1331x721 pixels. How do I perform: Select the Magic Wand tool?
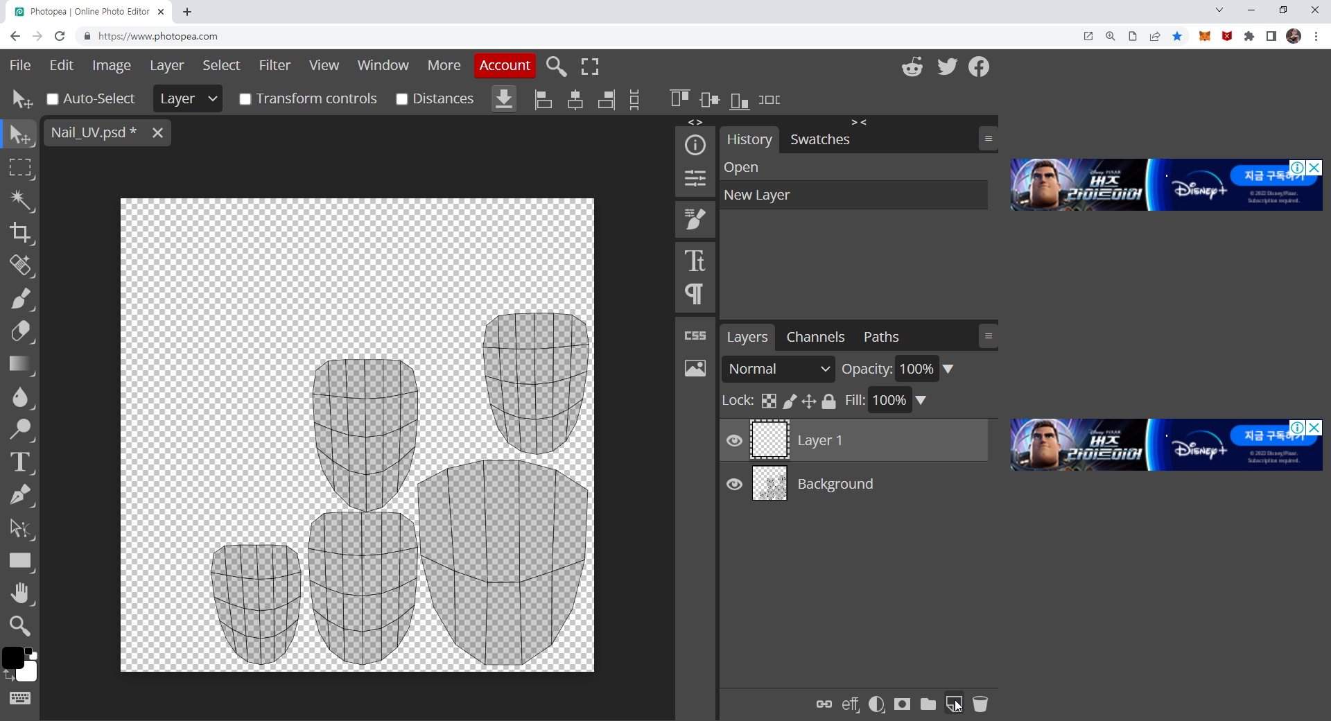(x=20, y=200)
